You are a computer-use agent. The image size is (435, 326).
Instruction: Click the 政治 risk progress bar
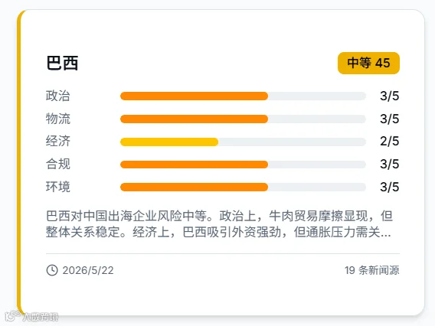pos(243,96)
